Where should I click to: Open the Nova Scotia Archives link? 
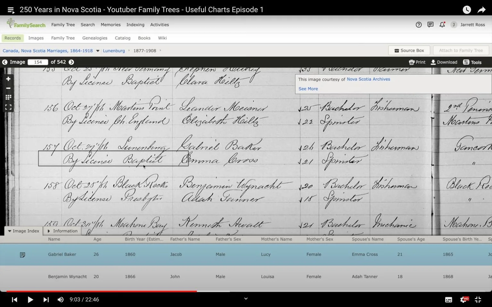[x=368, y=79]
